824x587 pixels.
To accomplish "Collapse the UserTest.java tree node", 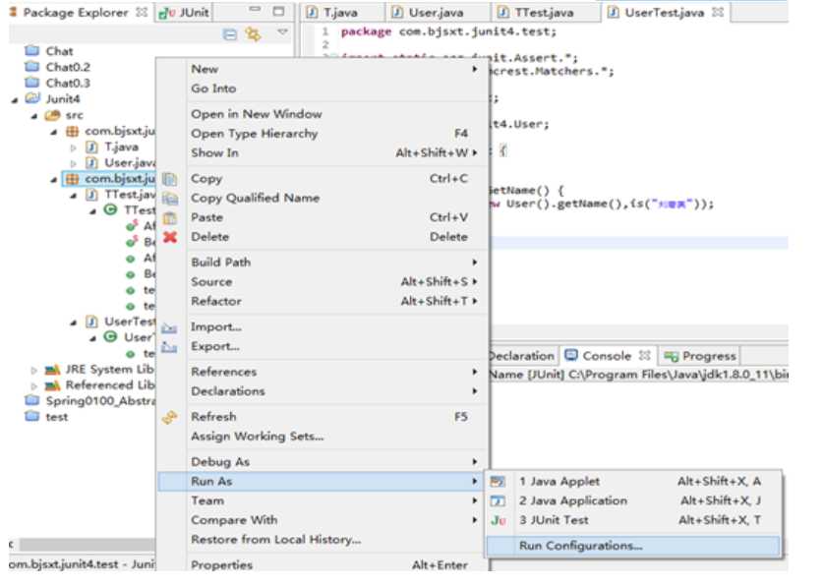I will [x=73, y=323].
